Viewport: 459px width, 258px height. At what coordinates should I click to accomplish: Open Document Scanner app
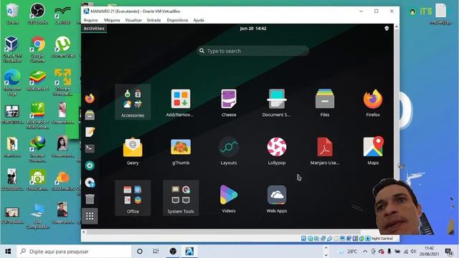(277, 102)
